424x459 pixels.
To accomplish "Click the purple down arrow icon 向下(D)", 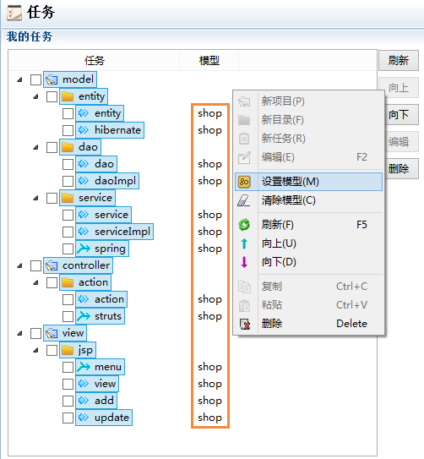I will [244, 262].
